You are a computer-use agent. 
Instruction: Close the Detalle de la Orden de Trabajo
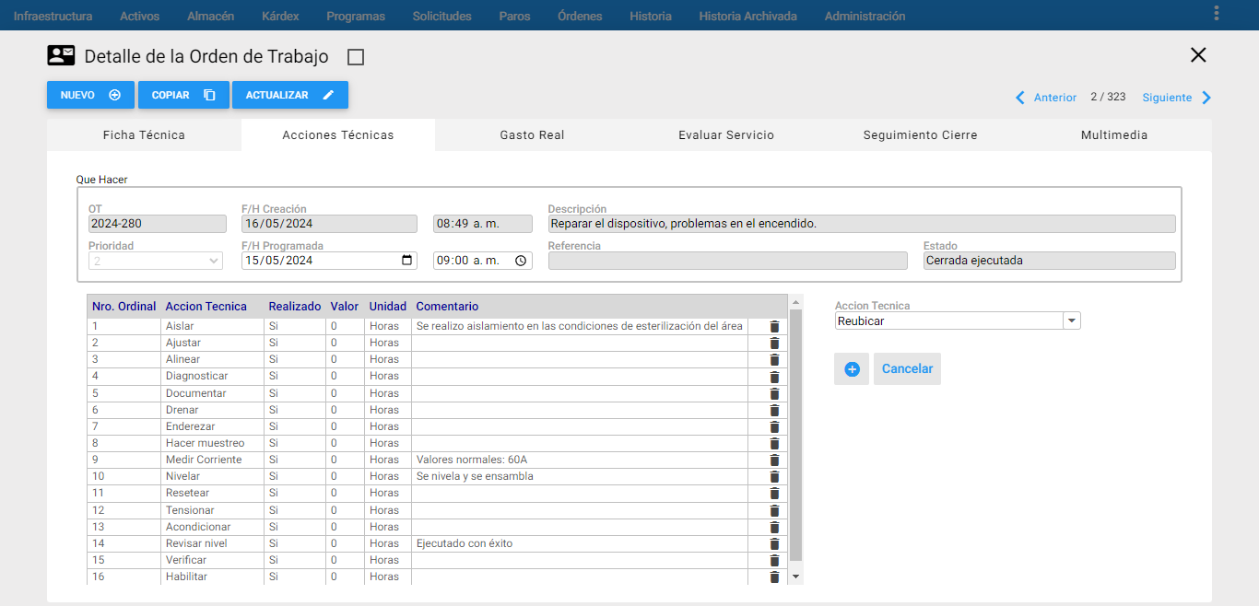[x=1198, y=55]
